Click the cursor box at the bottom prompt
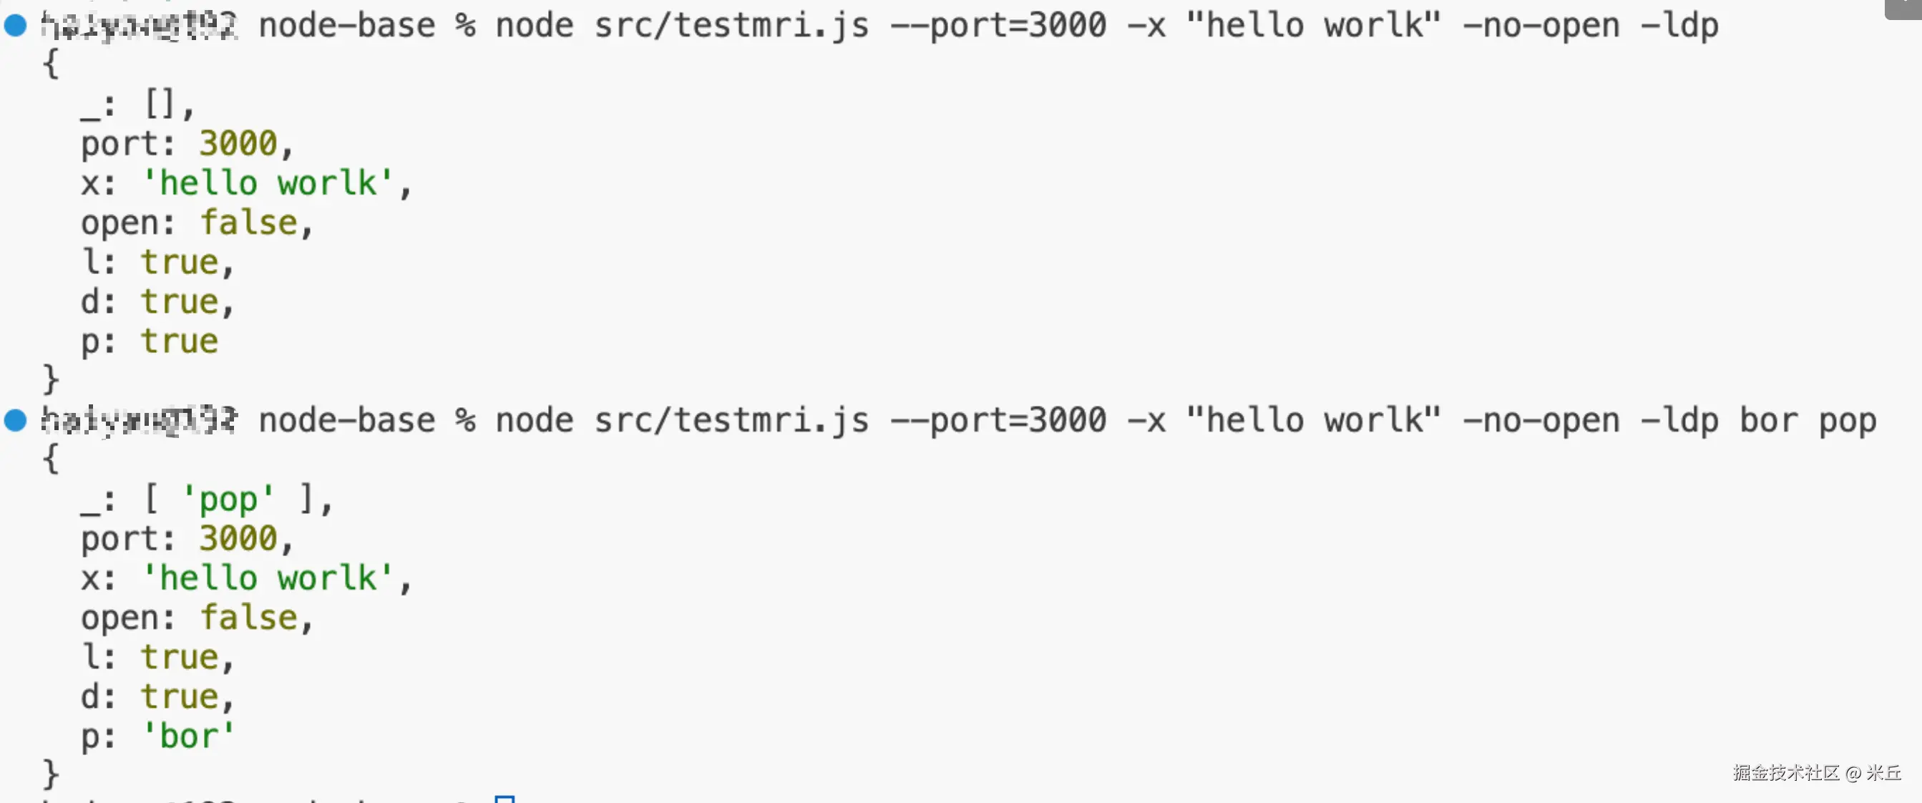1922x803 pixels. (504, 799)
